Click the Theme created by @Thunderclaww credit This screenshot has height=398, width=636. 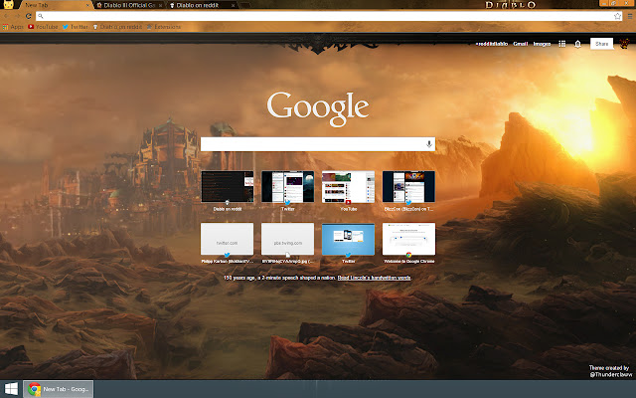point(609,371)
